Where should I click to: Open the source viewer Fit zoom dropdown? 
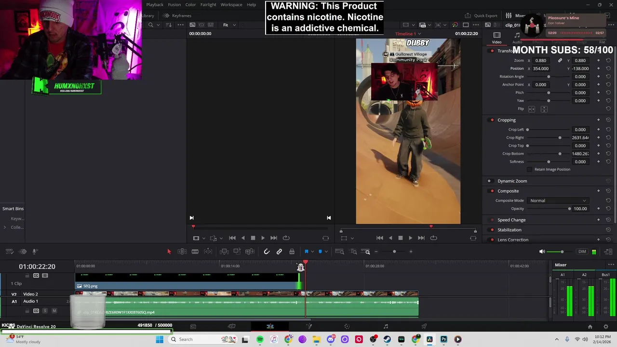pyautogui.click(x=229, y=25)
